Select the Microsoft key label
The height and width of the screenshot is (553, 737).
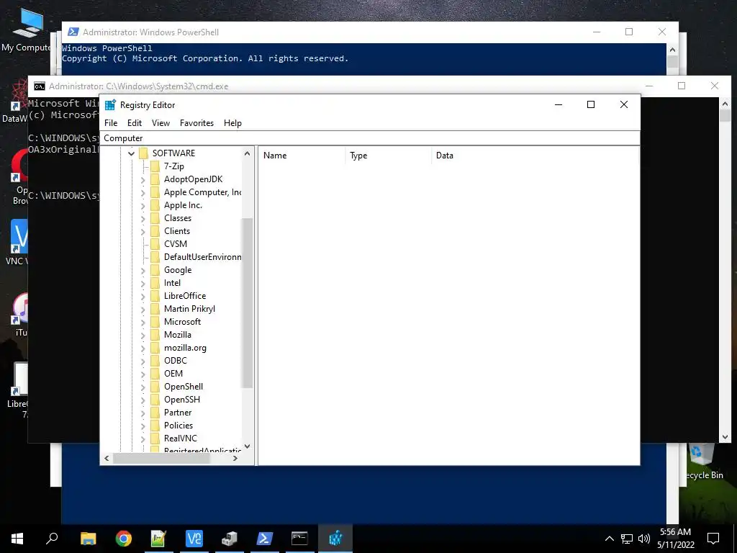[182, 322]
